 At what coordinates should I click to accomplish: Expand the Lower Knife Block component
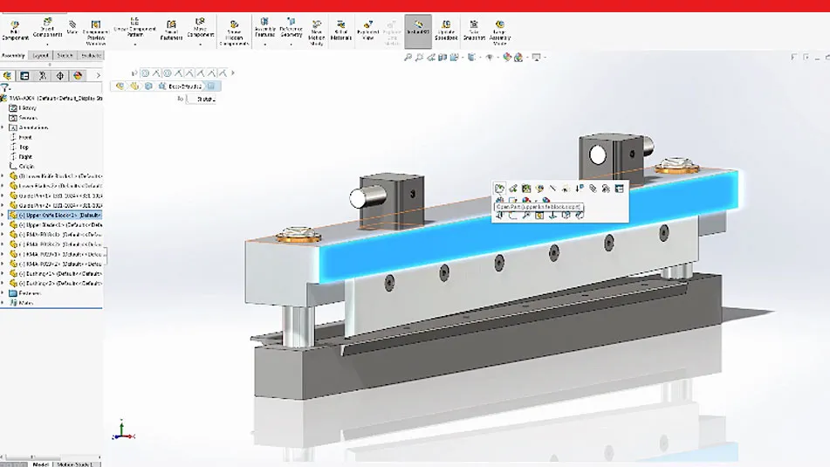(3, 175)
